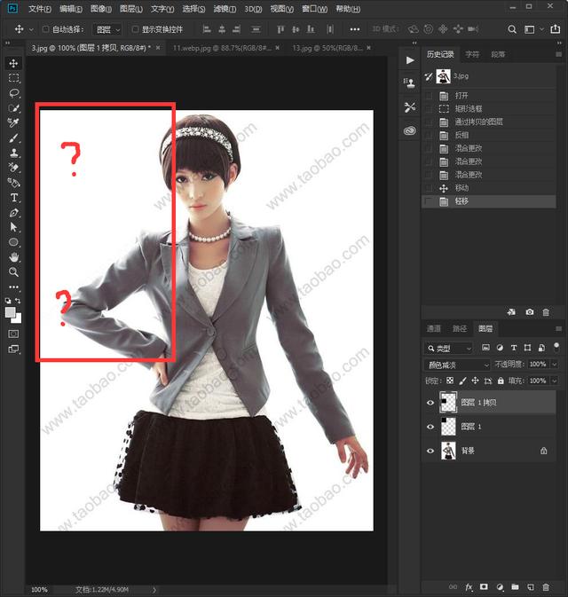Select the Horizontal Type tool
The width and height of the screenshot is (568, 597).
click(x=14, y=198)
